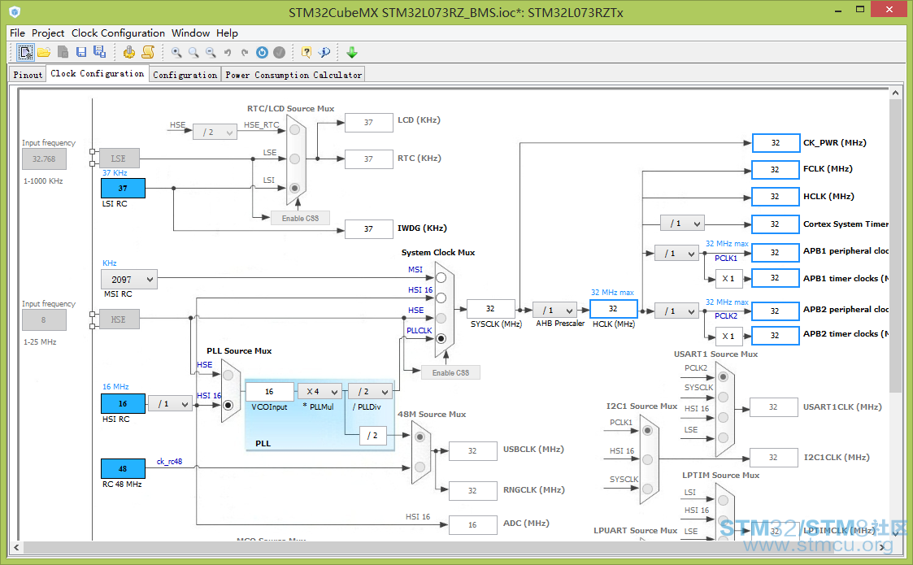Select PLLCLK in System Clock Mux
913x565 pixels.
click(x=441, y=338)
